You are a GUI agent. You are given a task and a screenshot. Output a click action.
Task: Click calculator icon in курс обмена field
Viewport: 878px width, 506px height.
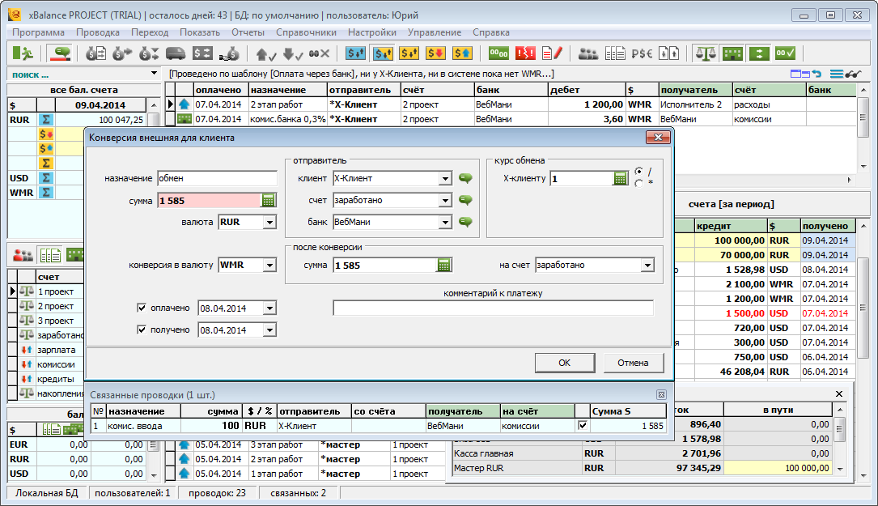pos(621,178)
